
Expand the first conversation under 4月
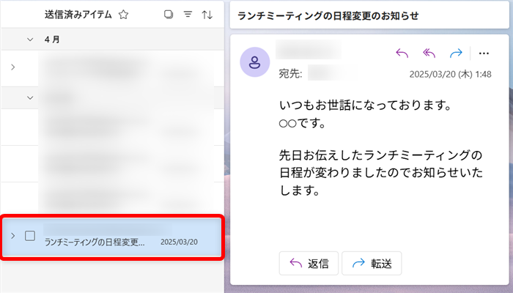(12, 67)
